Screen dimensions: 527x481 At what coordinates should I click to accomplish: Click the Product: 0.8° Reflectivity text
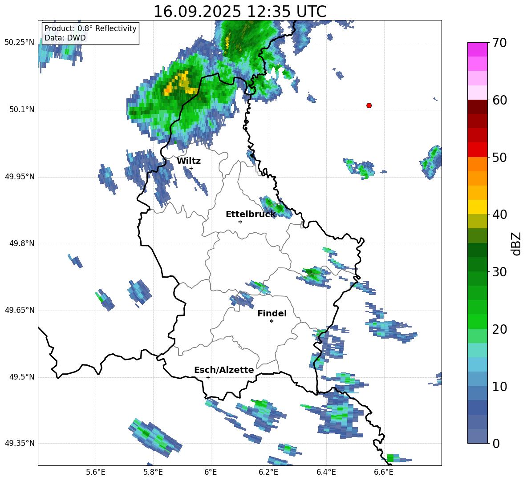(x=90, y=28)
